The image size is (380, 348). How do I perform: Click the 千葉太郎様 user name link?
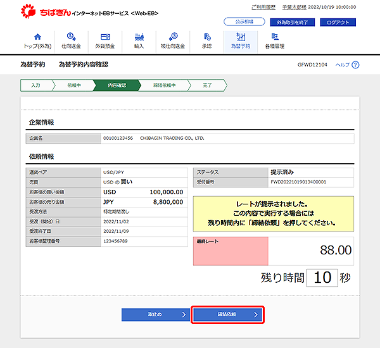click(x=294, y=7)
